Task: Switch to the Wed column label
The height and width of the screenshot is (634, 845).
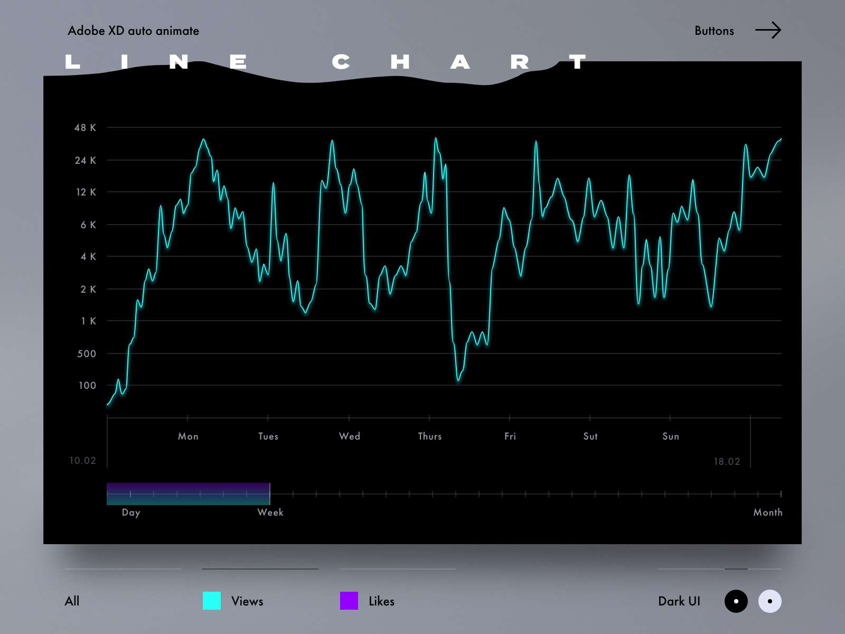Action: click(350, 436)
